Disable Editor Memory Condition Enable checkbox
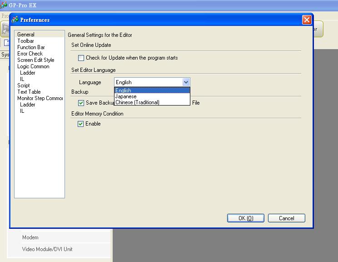 [x=81, y=124]
